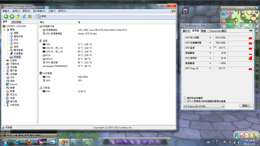Image resolution: width=260 pixels, height=146 pixels.
Task: Open the fan speed dropdown showing RPM
Action: 210,63
